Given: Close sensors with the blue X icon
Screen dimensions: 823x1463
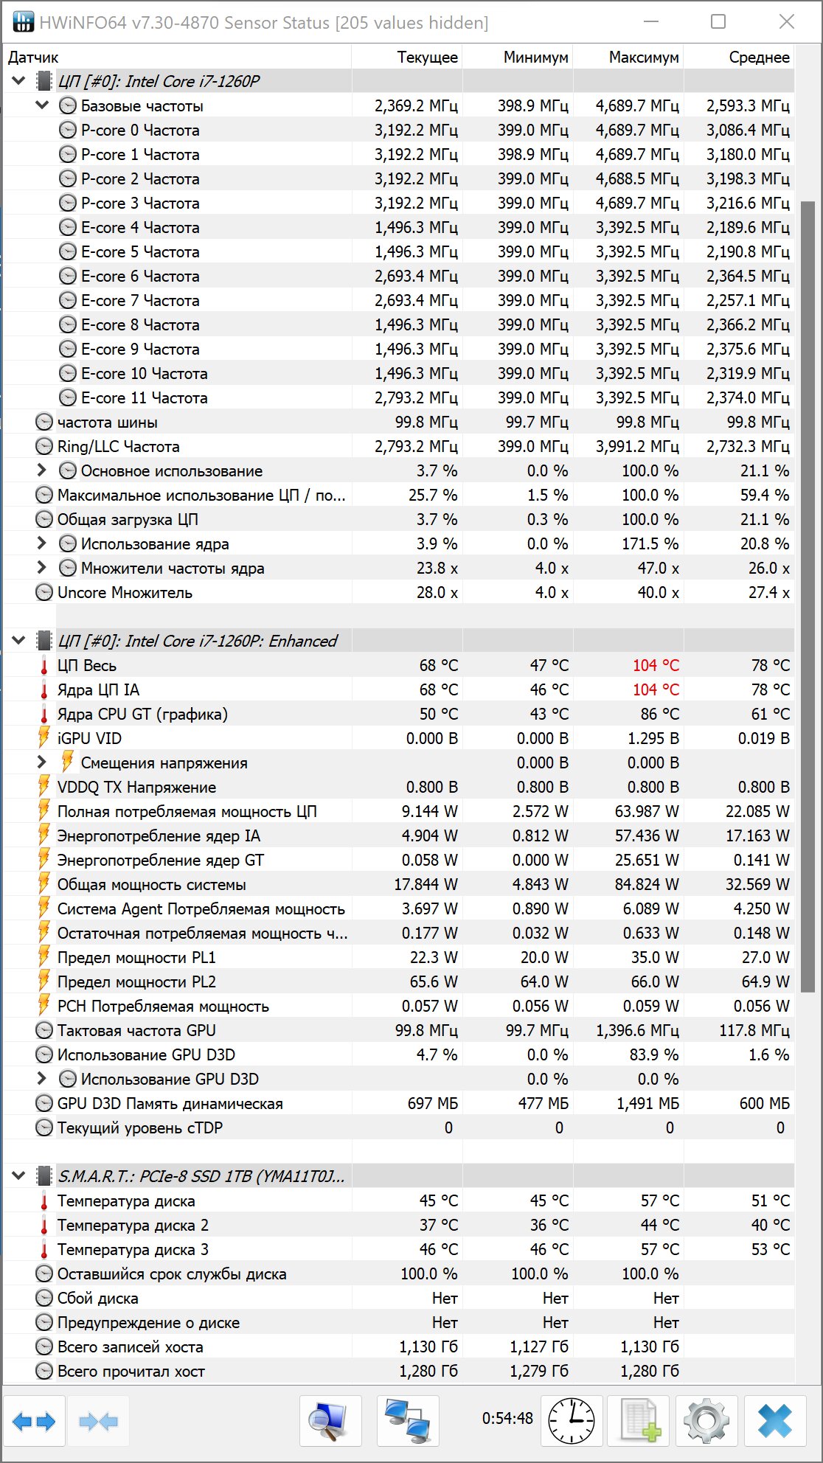Looking at the screenshot, I should coord(774,1420).
